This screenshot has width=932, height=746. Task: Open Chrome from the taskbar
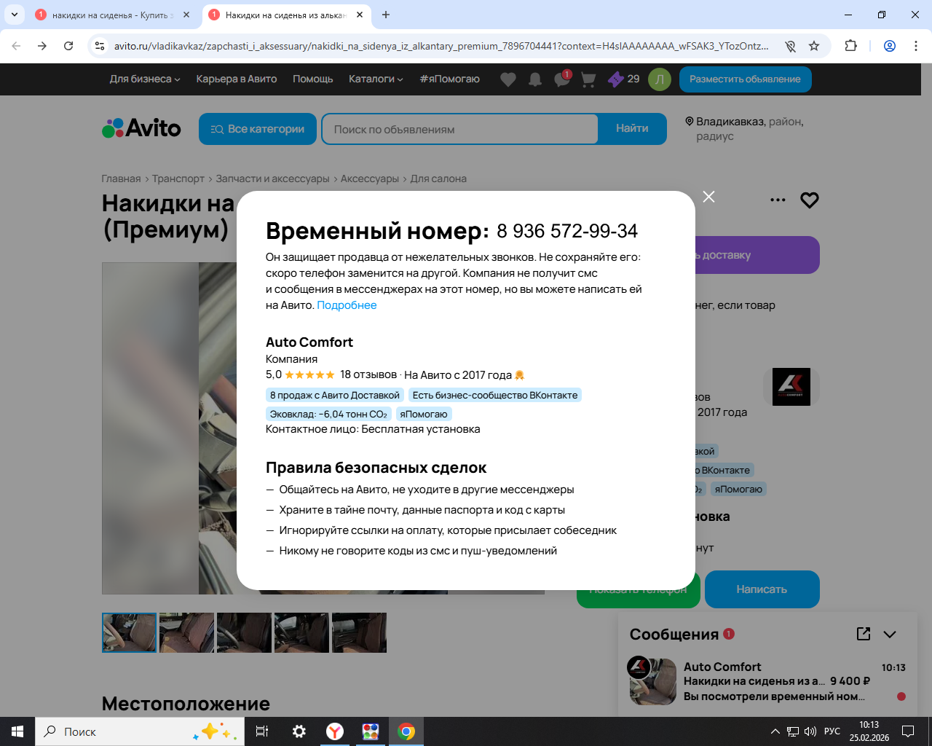click(406, 731)
